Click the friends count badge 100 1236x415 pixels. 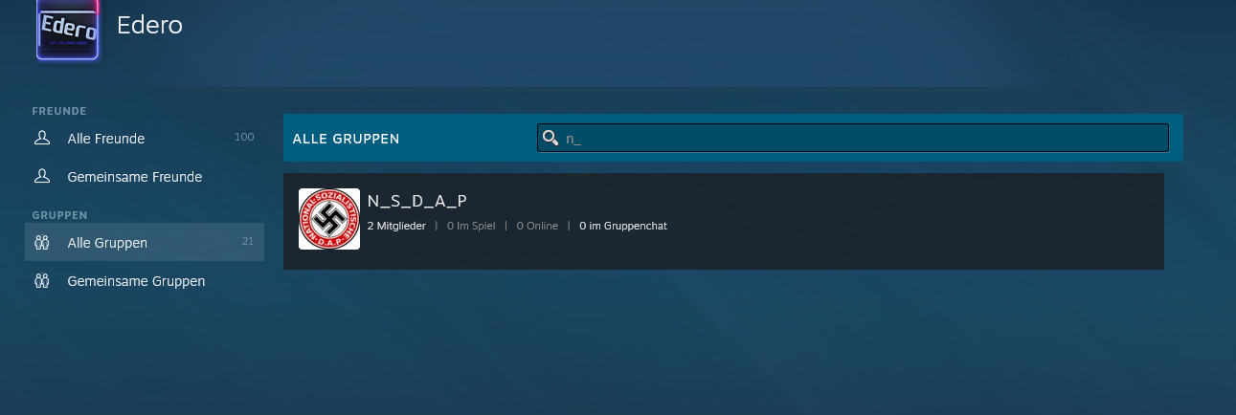[244, 138]
